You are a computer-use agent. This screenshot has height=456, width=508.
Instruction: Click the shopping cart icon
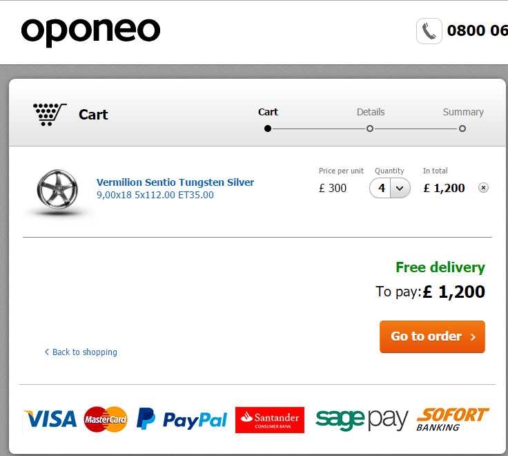pos(50,114)
